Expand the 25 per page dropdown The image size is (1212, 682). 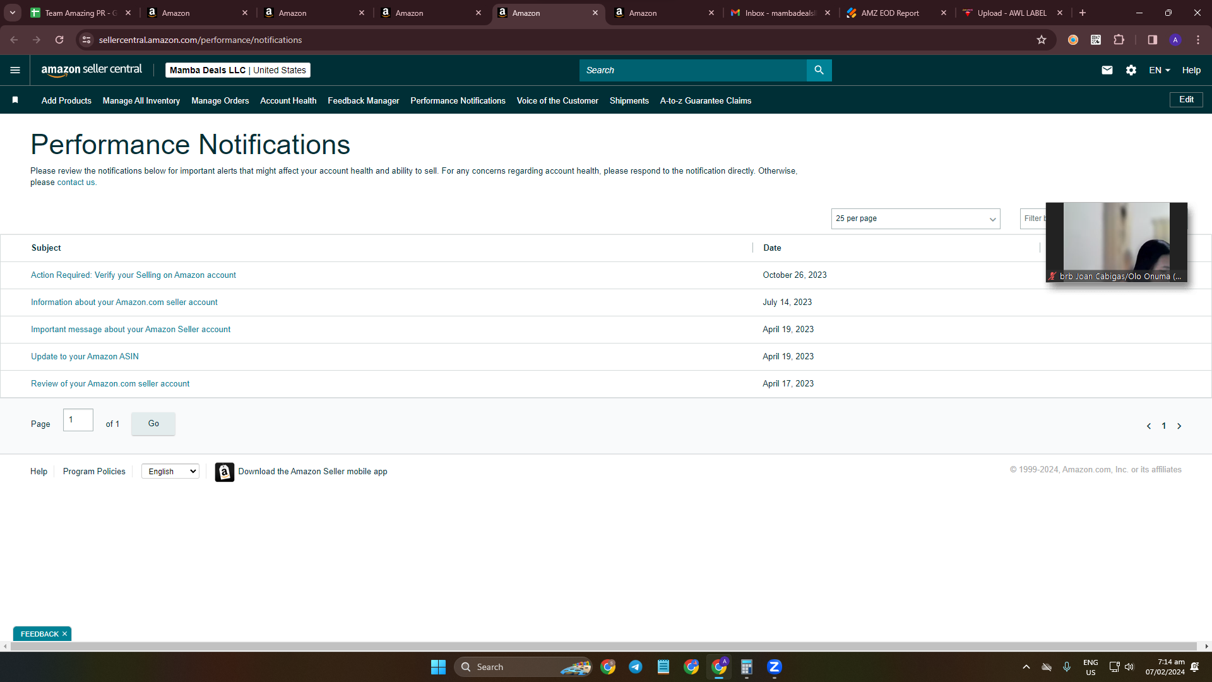click(915, 218)
